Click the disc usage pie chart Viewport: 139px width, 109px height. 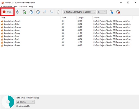[8, 102]
